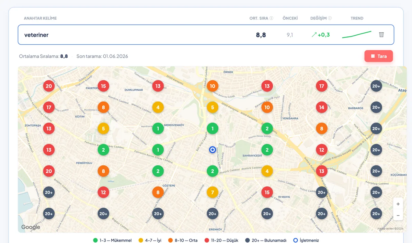Zoom out on the map
The width and height of the screenshot is (412, 243).
pos(398,215)
